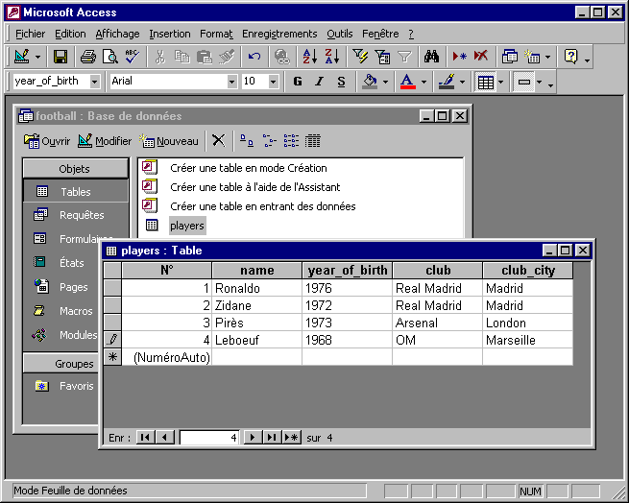Click the line color pen swatch
Screen dimensions: 629x503
[447, 82]
